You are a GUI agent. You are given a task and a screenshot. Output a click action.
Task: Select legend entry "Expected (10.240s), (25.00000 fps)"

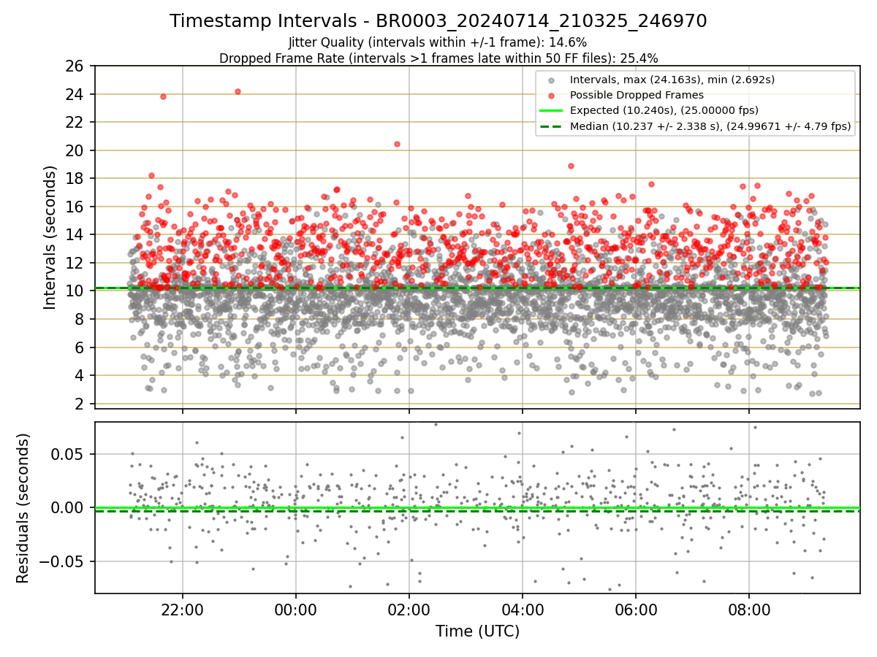click(664, 110)
